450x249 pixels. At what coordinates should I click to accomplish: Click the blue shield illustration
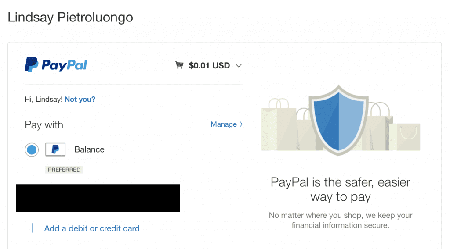click(x=339, y=119)
